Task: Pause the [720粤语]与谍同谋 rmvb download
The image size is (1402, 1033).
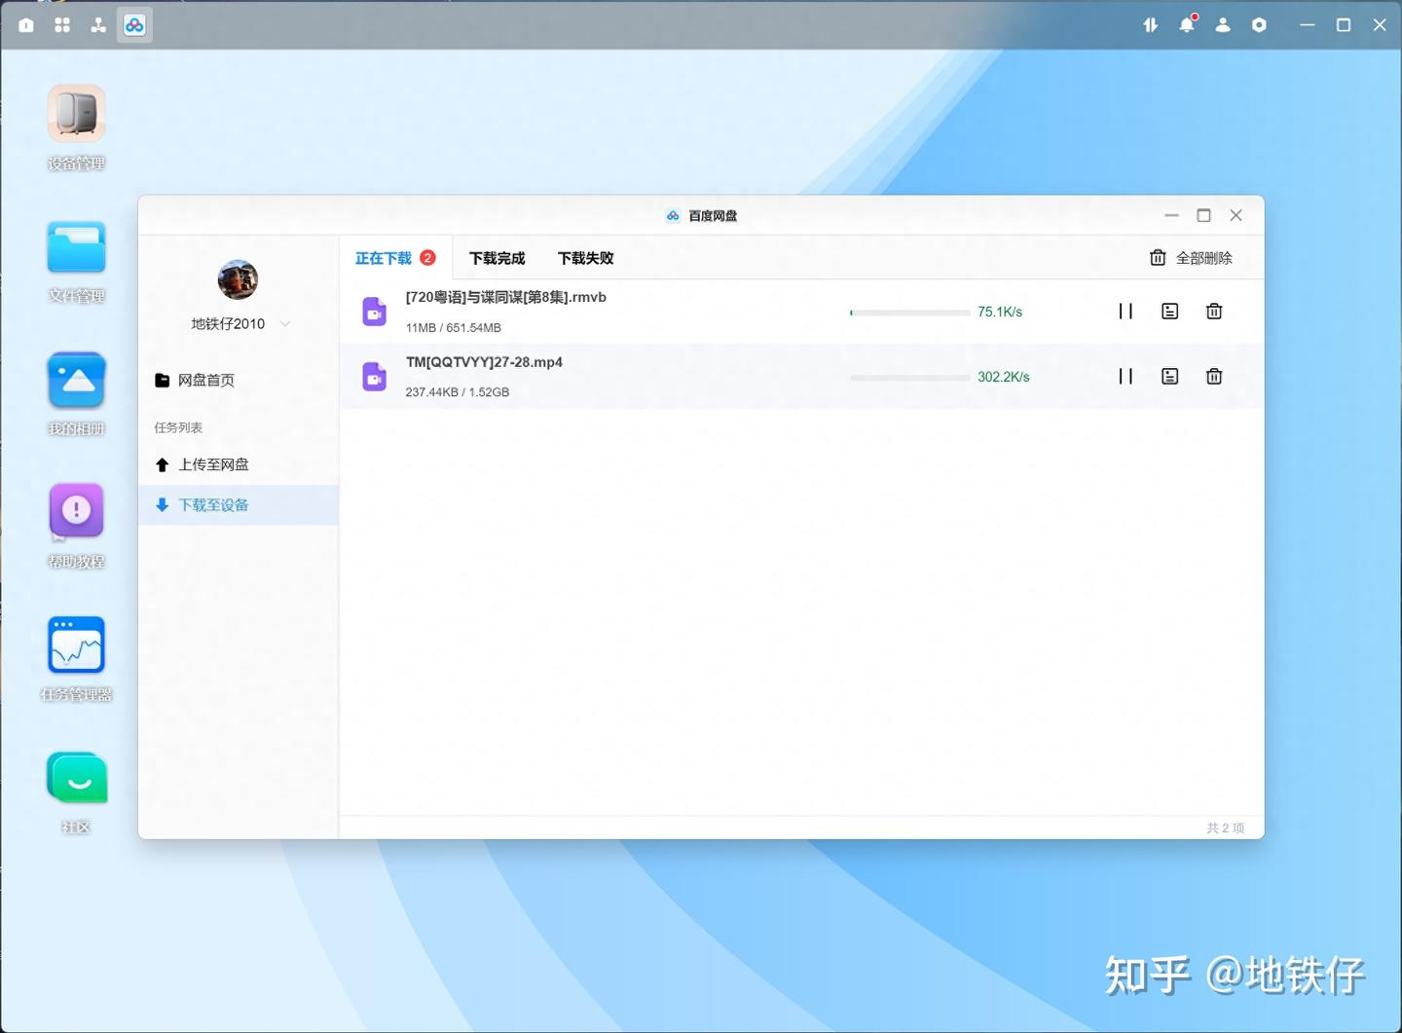Action: click(1125, 312)
